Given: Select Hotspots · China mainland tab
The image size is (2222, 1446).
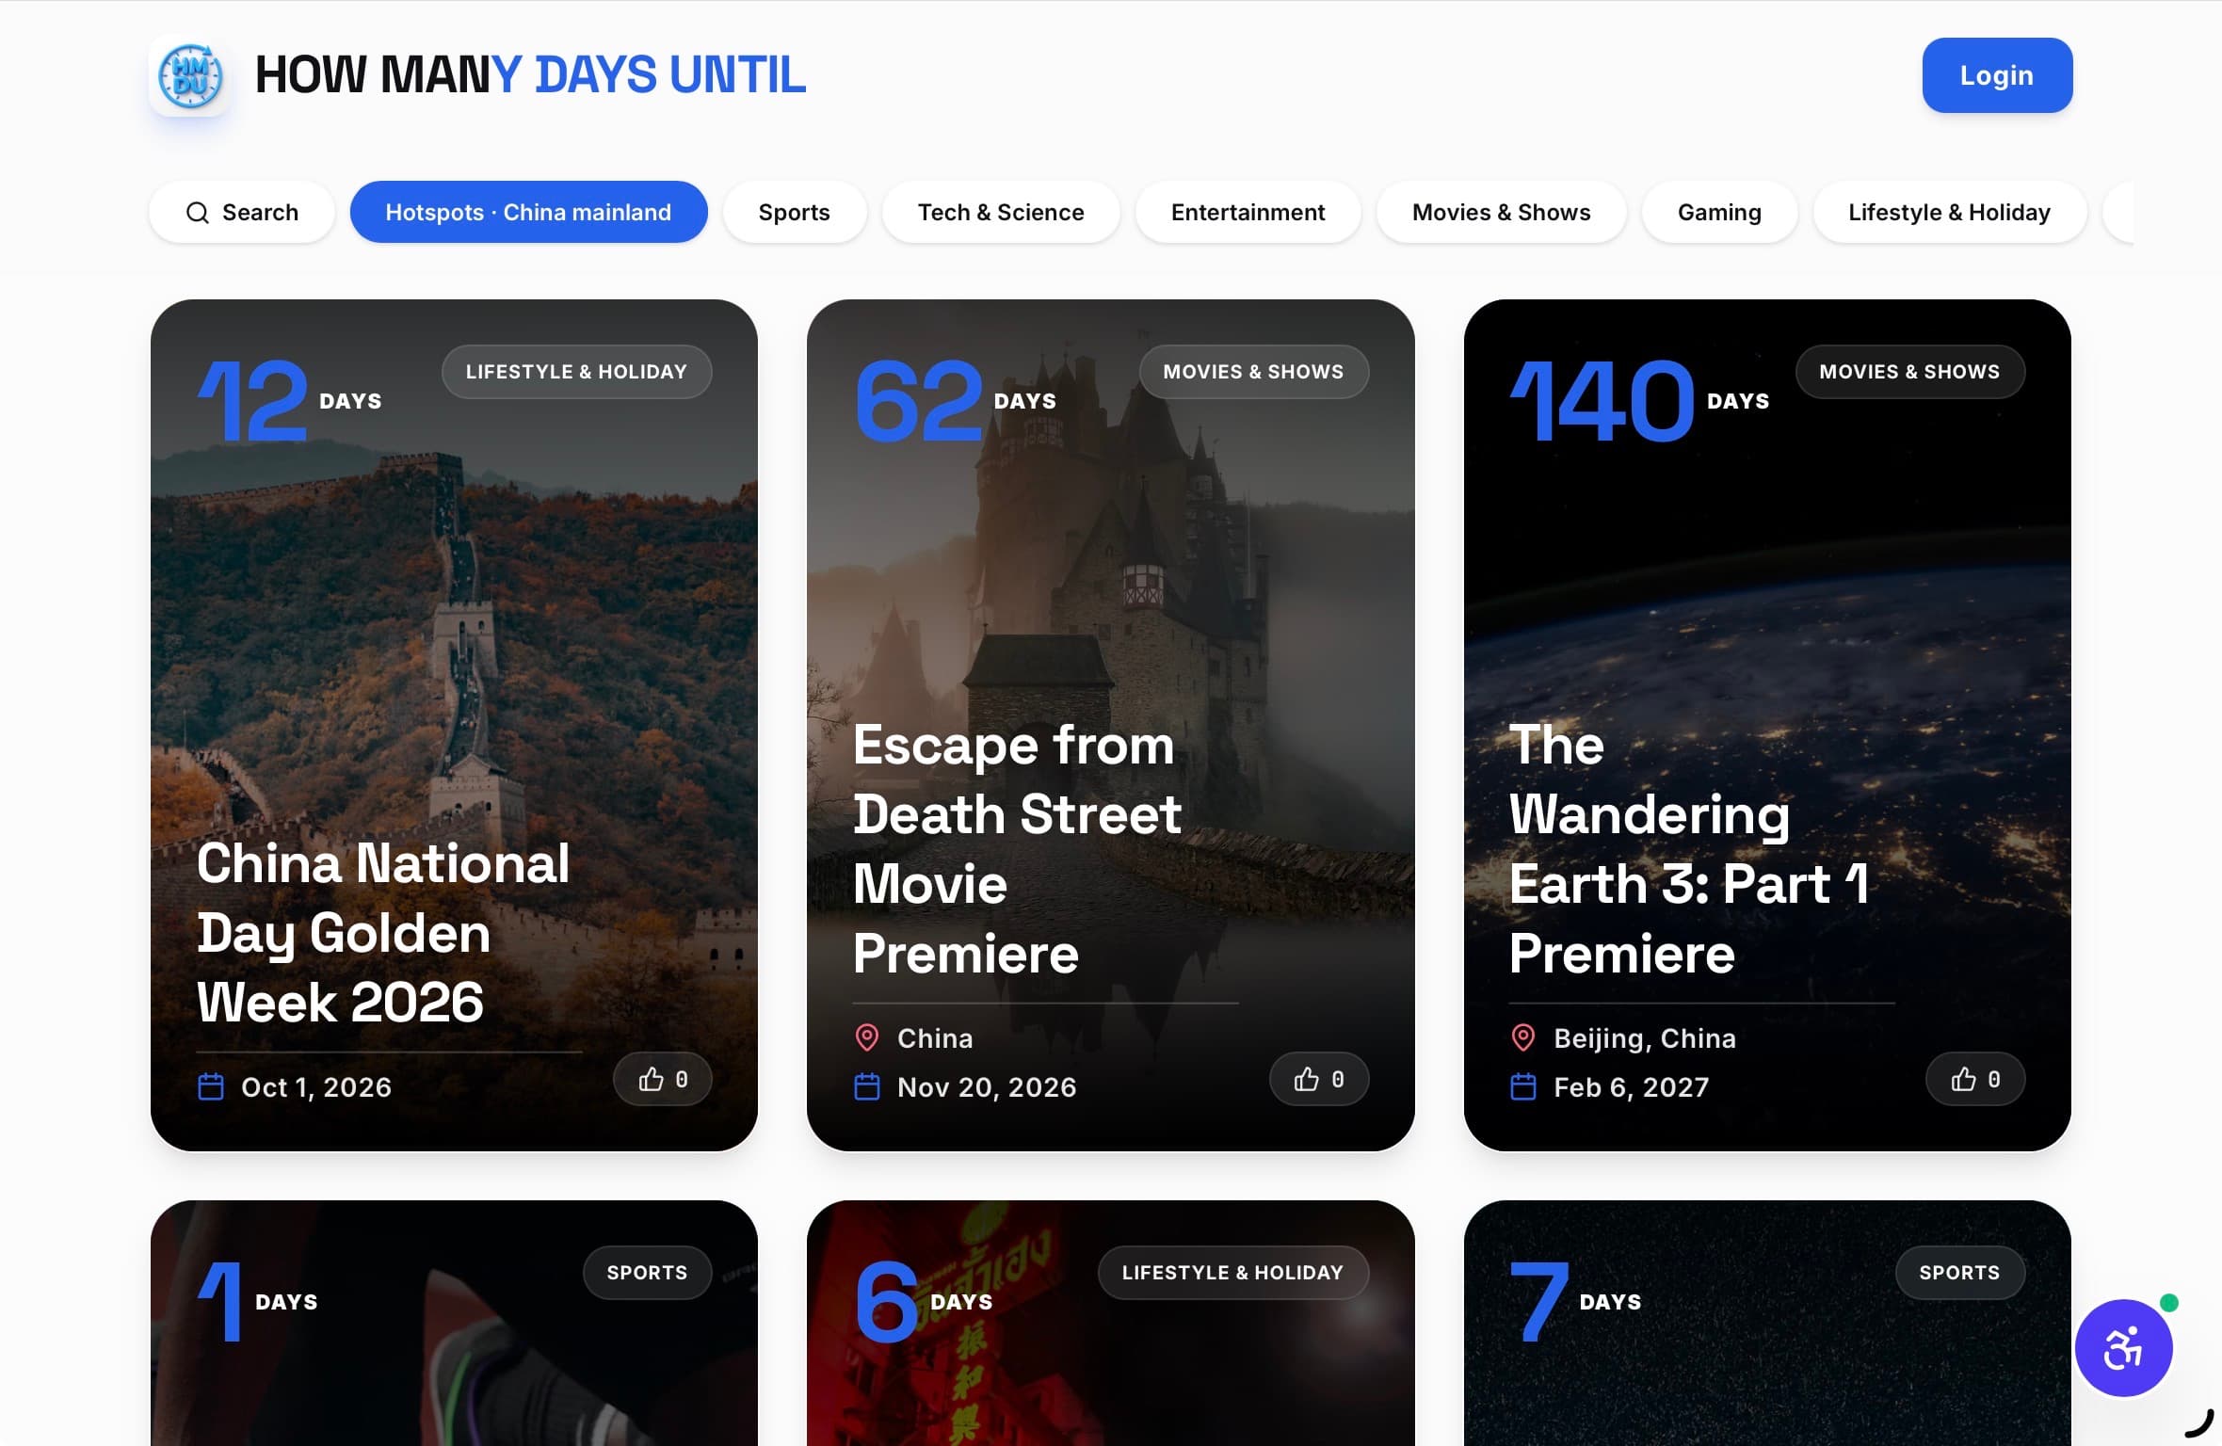Looking at the screenshot, I should tap(529, 212).
